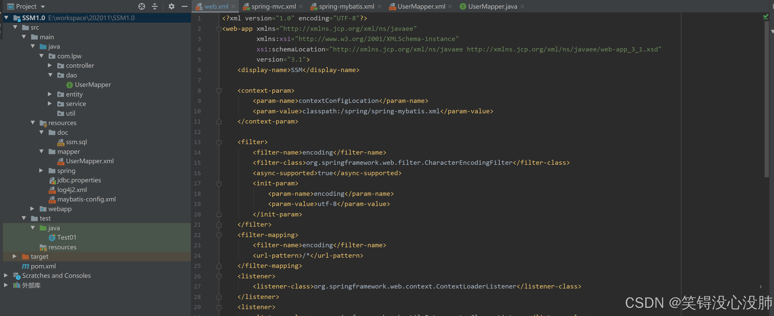Select the maybatis-config.xml file icon
774x316 pixels.
click(52, 200)
